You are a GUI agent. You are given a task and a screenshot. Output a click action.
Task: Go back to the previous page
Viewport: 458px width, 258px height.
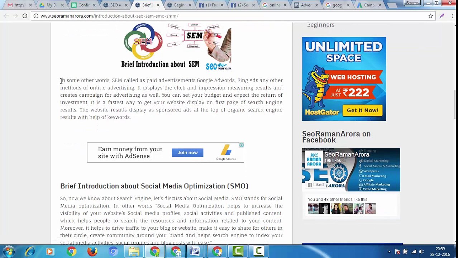[6, 16]
